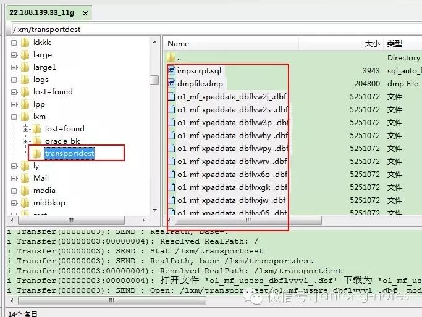Image resolution: width=422 pixels, height=317 pixels.
Task: Click the folder tree vertical scroll thumb
Action: [154, 80]
